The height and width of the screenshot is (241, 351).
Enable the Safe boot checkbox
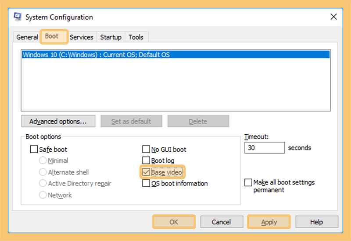pyautogui.click(x=34, y=149)
